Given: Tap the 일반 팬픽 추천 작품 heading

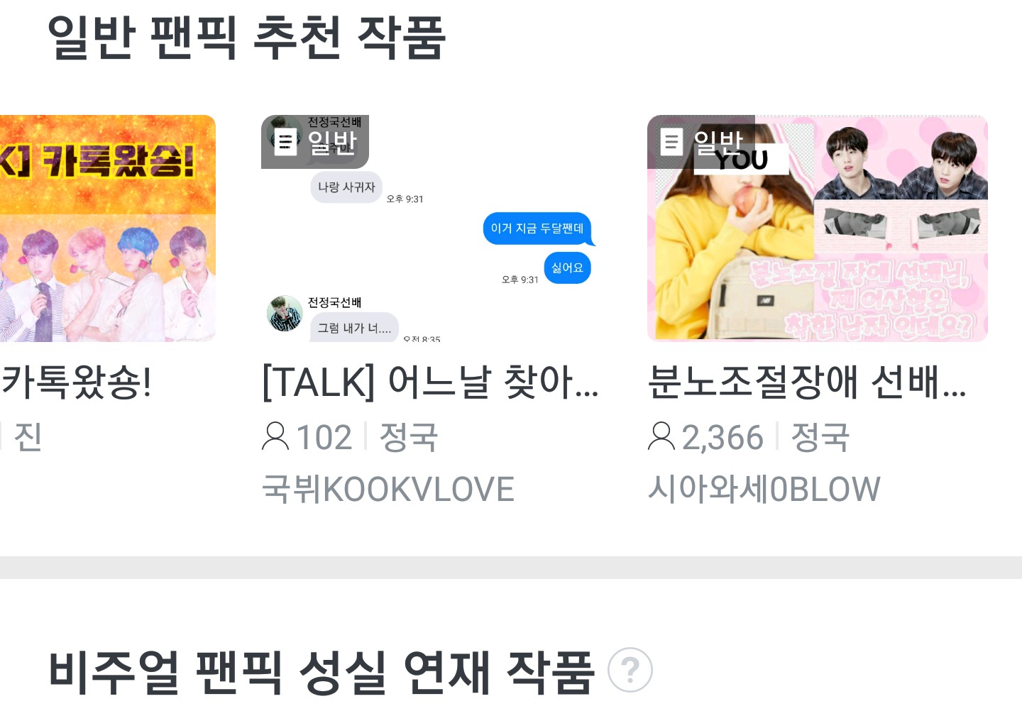Looking at the screenshot, I should (x=247, y=37).
